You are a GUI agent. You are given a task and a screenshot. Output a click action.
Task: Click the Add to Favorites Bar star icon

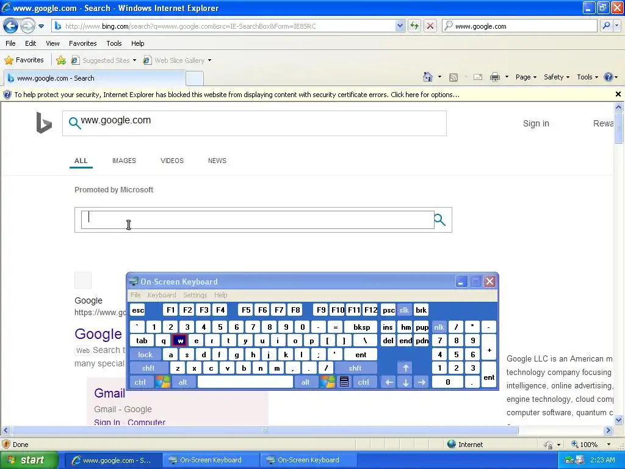61,60
